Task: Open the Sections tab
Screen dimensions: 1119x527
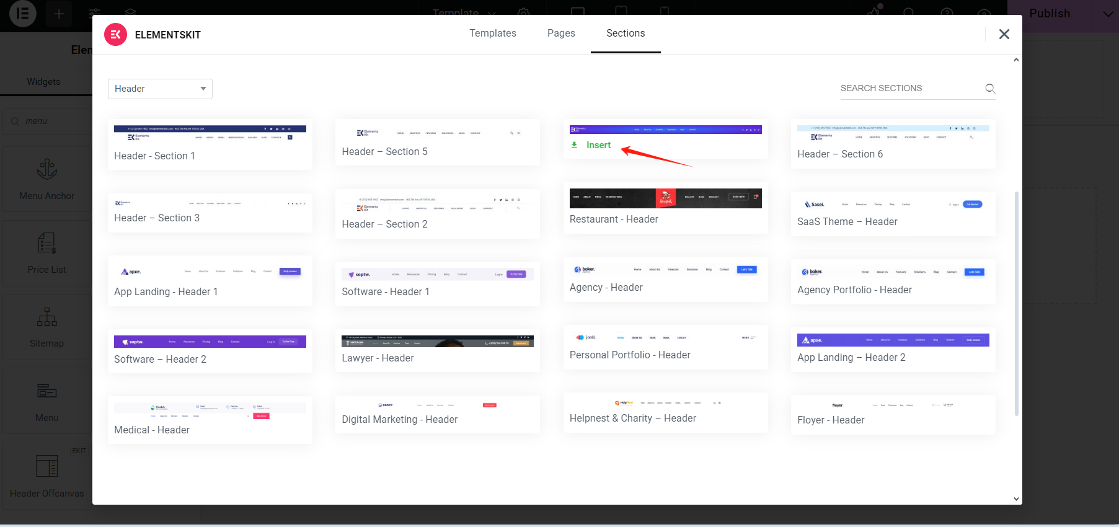Action: pyautogui.click(x=626, y=33)
